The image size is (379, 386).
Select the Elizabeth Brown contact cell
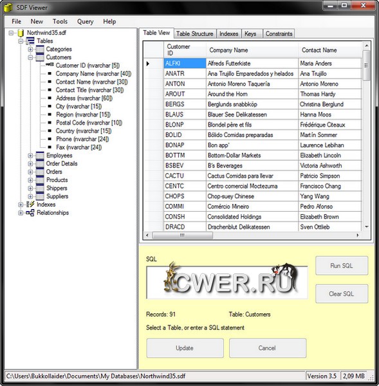(330, 217)
